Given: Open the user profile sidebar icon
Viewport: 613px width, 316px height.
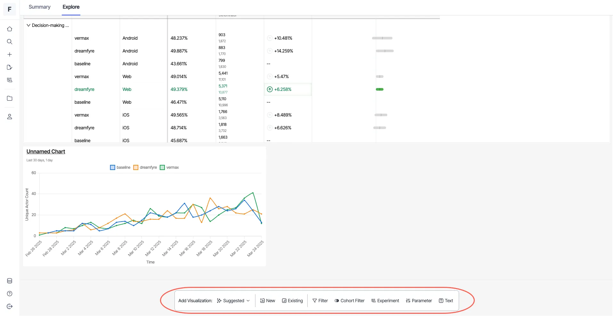Looking at the screenshot, I should 10,117.
